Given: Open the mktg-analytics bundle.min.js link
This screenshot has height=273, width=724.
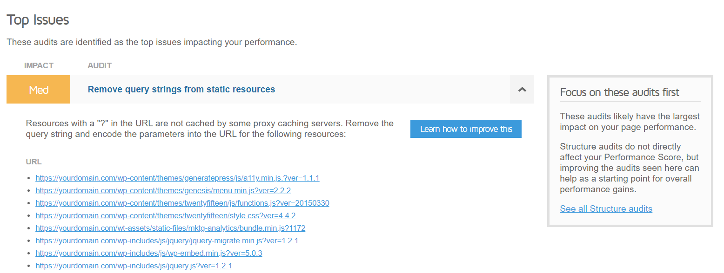Looking at the screenshot, I should pos(170,228).
